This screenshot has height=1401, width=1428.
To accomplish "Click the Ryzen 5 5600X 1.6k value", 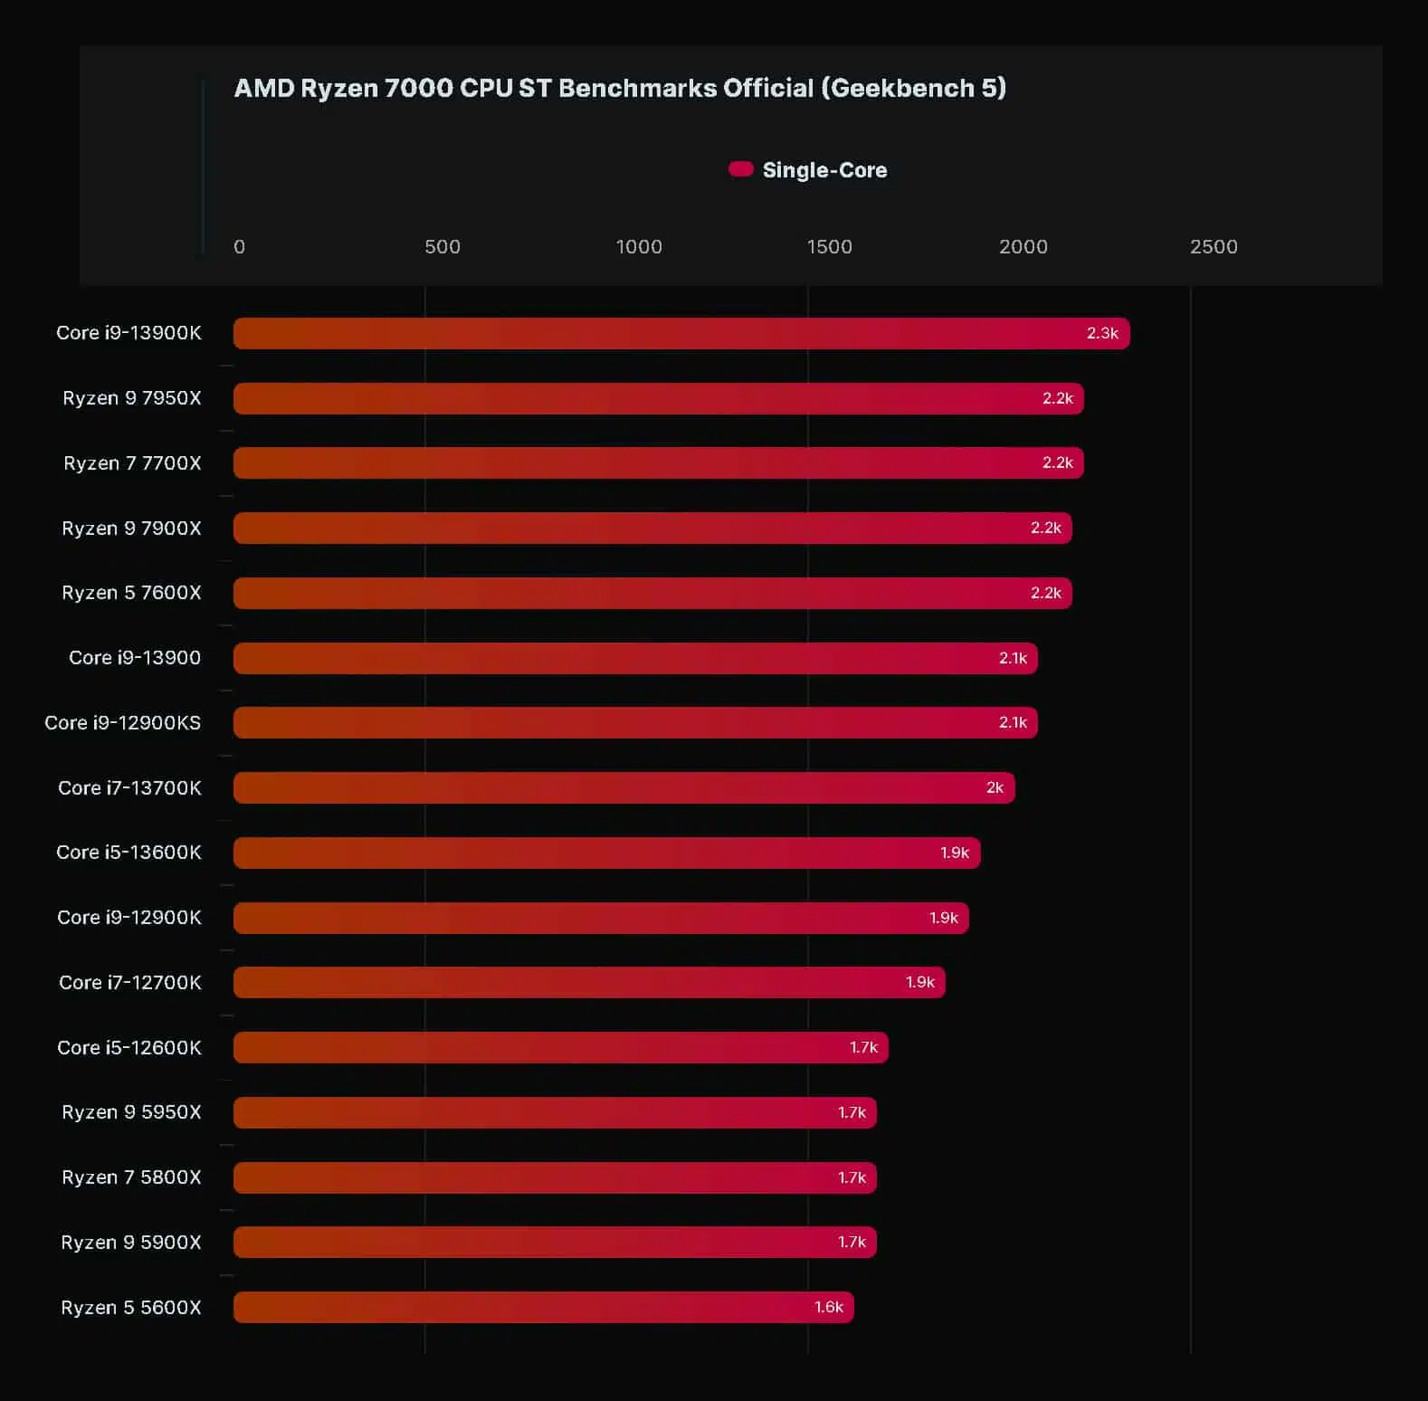I will click(828, 1307).
